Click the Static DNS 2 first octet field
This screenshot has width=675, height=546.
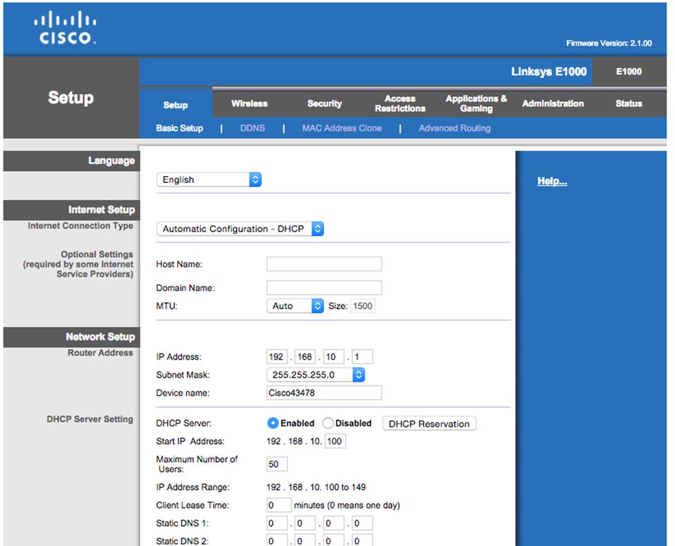[x=277, y=540]
